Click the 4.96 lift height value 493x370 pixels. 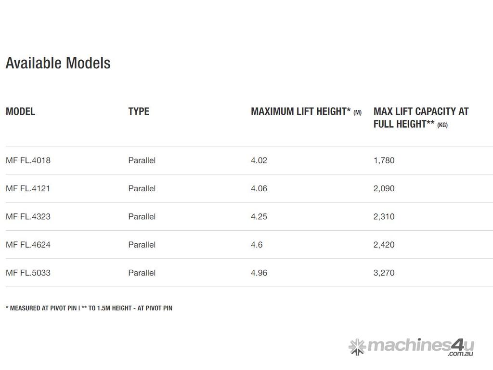coord(259,273)
